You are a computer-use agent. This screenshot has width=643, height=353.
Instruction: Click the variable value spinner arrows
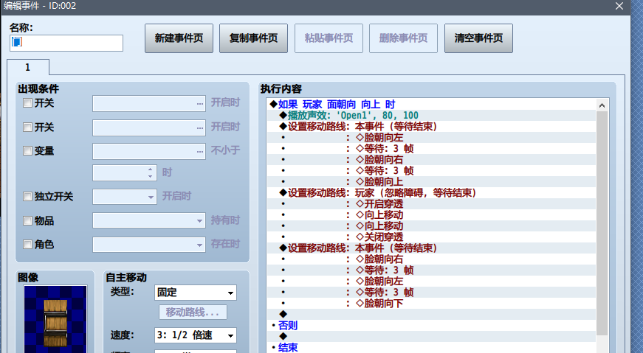coord(151,172)
